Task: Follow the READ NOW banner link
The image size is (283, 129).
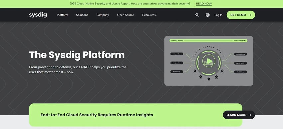Action: tap(204, 4)
